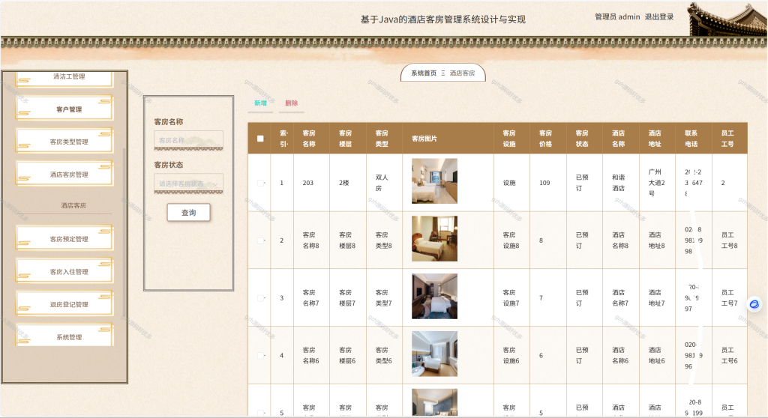This screenshot has width=768, height=418.
Task: Click 客房设施8 facilities cell
Action: click(x=511, y=240)
